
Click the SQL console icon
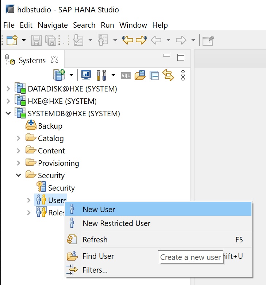tap(126, 75)
